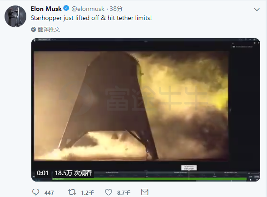Open Elon Musk's round profile avatar

(x=15, y=16)
